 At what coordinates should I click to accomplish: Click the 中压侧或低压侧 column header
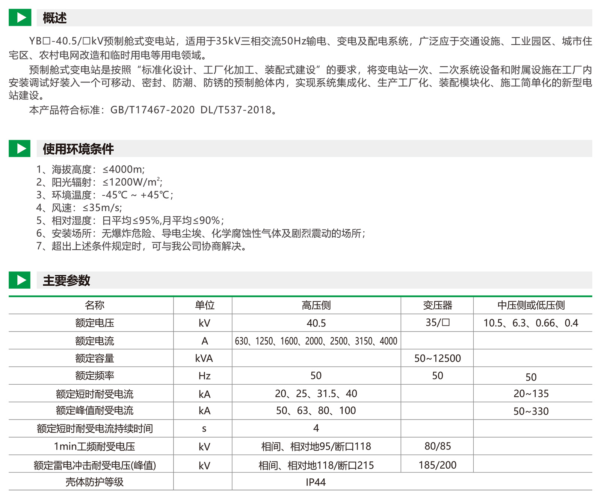pos(531,305)
